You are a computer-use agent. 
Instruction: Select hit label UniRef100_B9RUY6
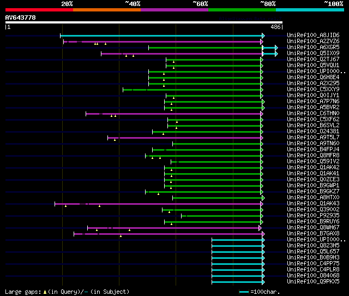pyautogui.click(x=313, y=222)
